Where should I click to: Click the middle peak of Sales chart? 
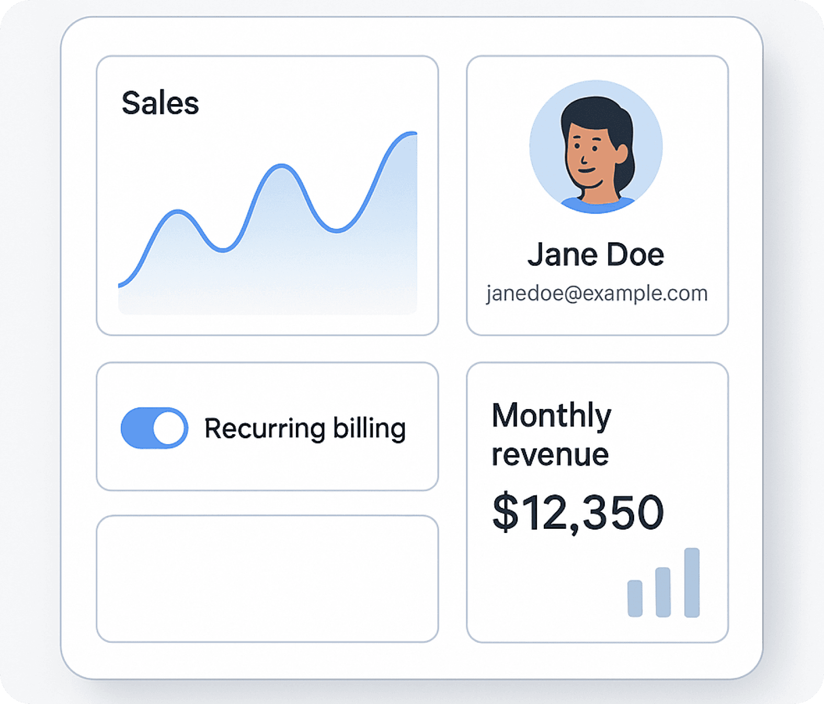(281, 166)
